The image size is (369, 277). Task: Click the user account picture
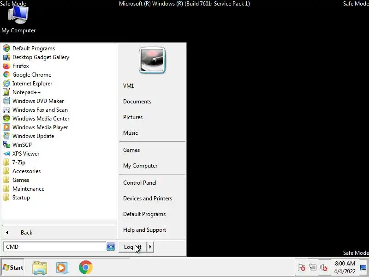(152, 60)
